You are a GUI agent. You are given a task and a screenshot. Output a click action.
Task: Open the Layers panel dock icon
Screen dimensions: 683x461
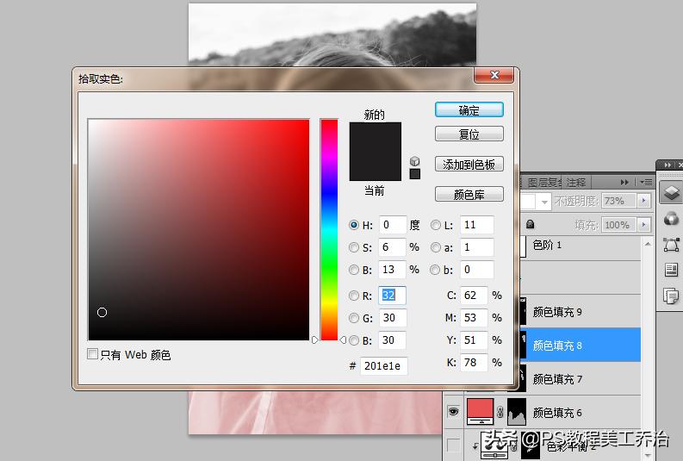click(671, 193)
